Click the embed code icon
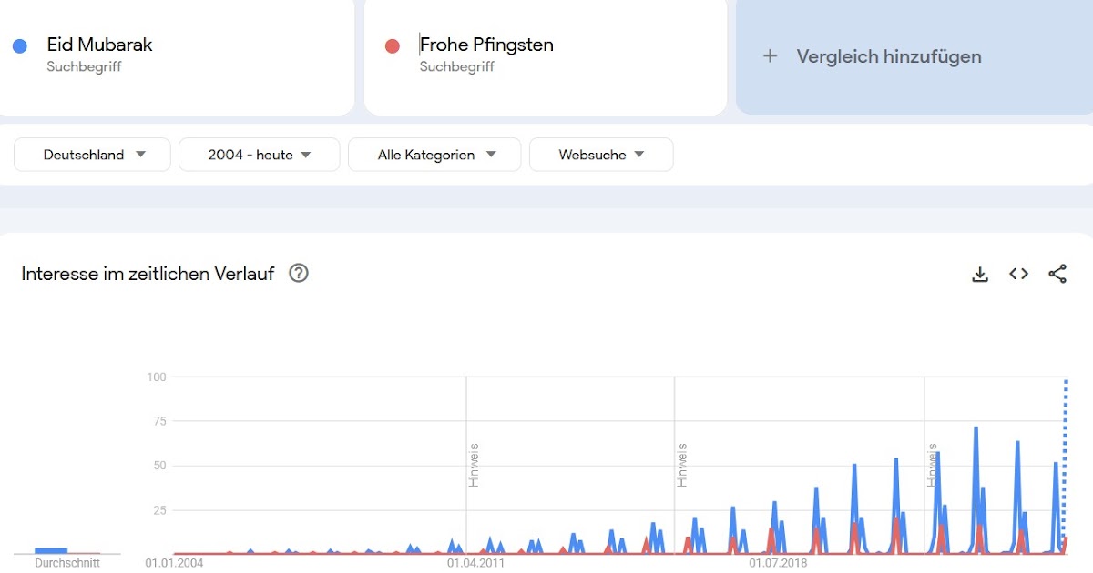Image resolution: width=1093 pixels, height=573 pixels. coord(1018,274)
